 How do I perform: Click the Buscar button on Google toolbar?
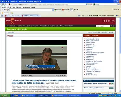pos(57,10)
